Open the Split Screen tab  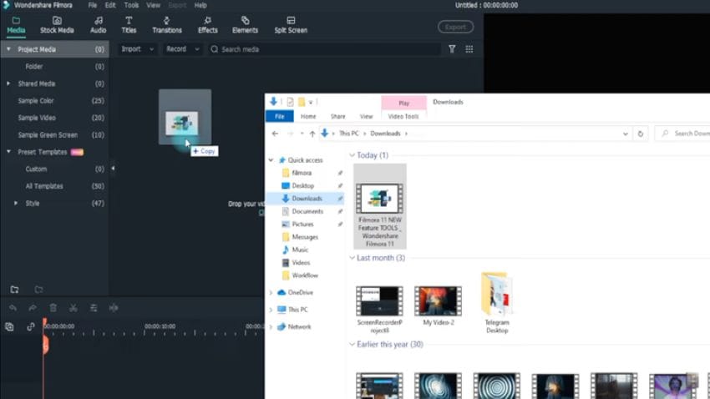[291, 25]
